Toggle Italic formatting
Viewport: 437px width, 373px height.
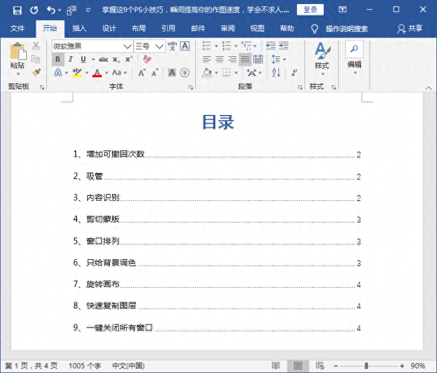(70, 59)
